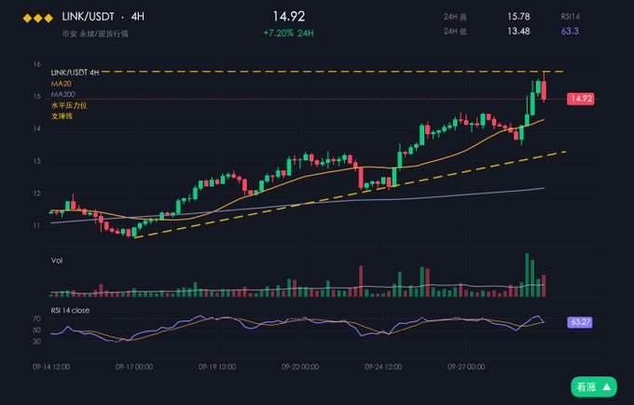Click the MA200 legend entry

coord(63,94)
